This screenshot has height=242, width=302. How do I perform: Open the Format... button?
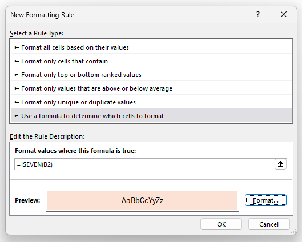pos(265,200)
